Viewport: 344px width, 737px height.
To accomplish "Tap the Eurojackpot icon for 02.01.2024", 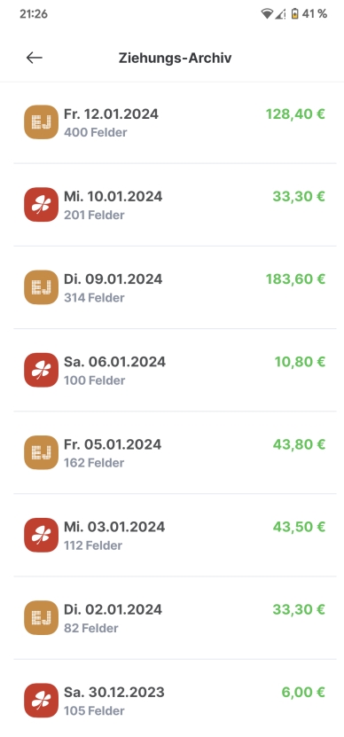I will (42, 617).
